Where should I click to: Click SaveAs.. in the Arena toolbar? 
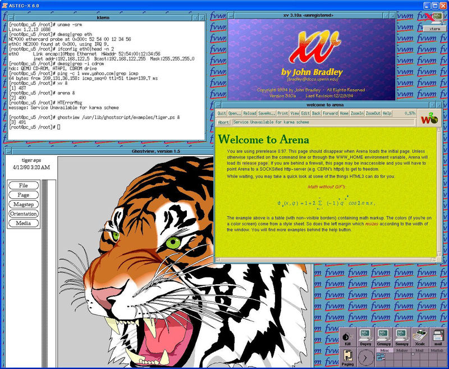[267, 113]
